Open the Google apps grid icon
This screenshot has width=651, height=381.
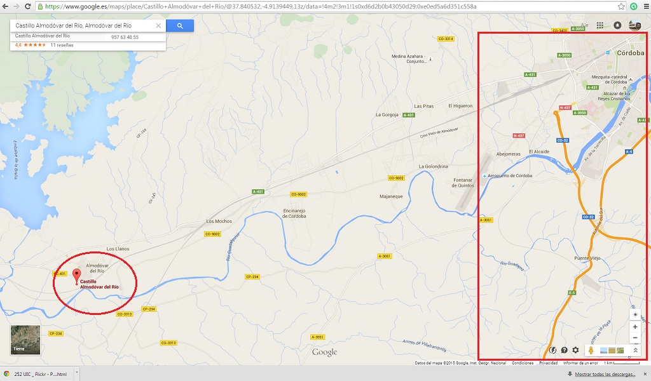coord(600,25)
